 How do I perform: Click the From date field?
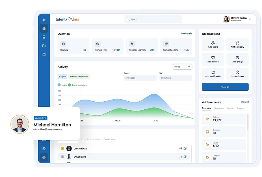[x=140, y=78]
